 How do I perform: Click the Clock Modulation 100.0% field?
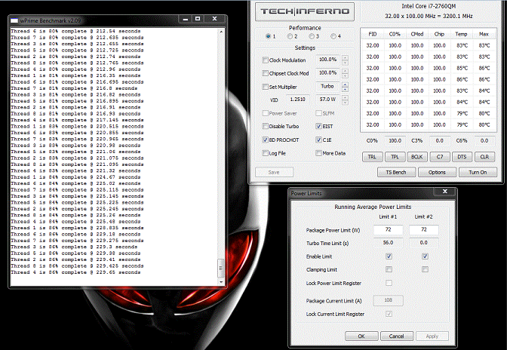[327, 60]
